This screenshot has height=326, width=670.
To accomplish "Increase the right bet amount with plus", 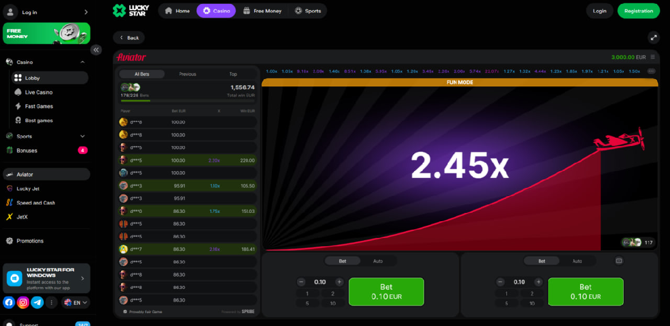I will click(x=538, y=282).
